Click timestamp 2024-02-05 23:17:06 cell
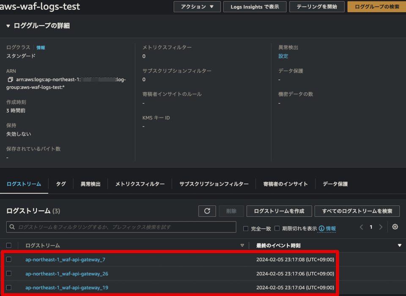This screenshot has width=406, height=296. point(295,274)
